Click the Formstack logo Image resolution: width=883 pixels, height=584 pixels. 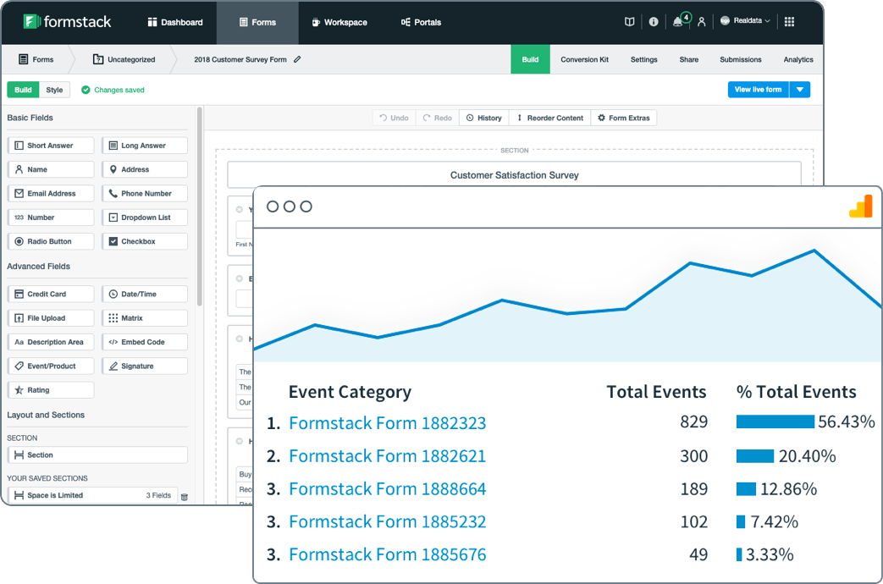67,22
